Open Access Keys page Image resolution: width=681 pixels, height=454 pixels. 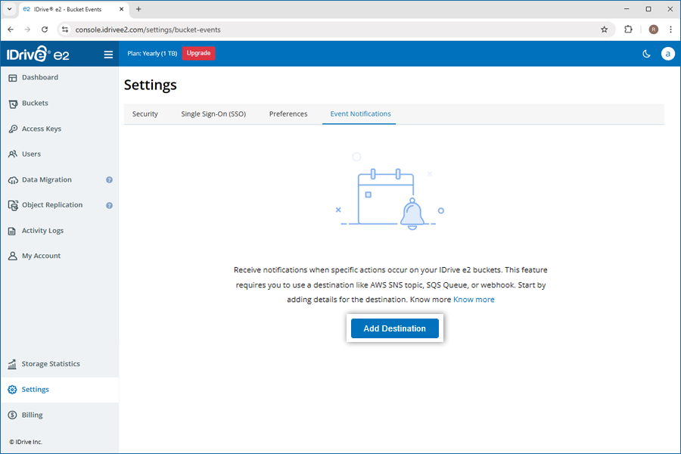pos(41,129)
